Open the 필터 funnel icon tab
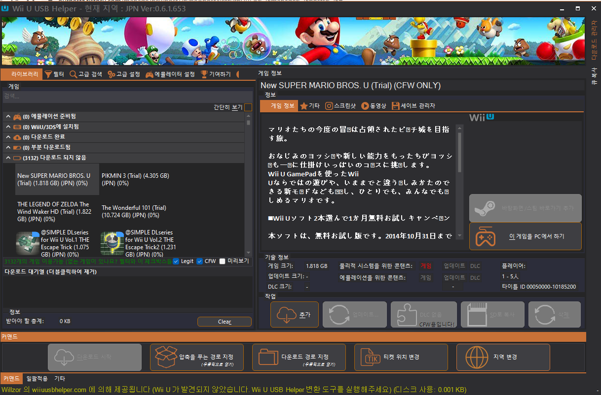Image resolution: width=601 pixels, height=395 pixels. pos(54,74)
